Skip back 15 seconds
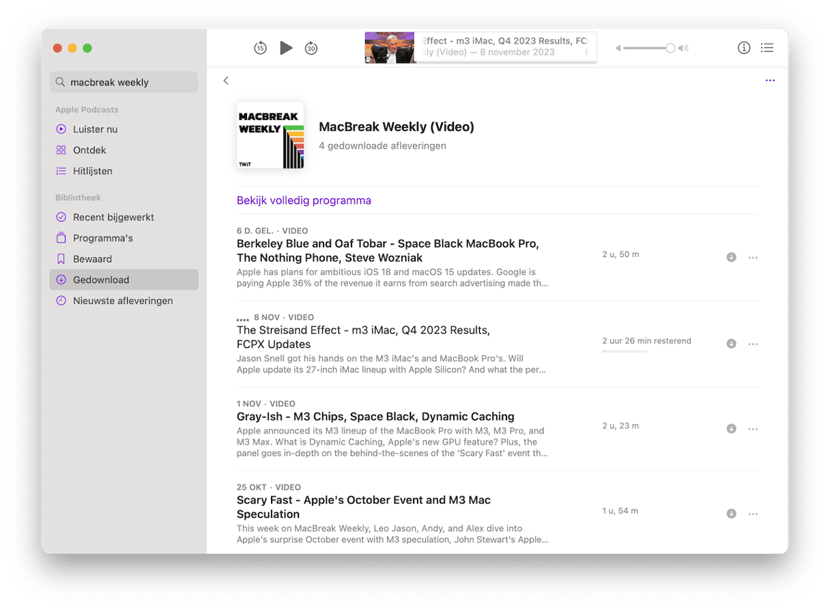Screen dimensions: 830x609 point(260,48)
